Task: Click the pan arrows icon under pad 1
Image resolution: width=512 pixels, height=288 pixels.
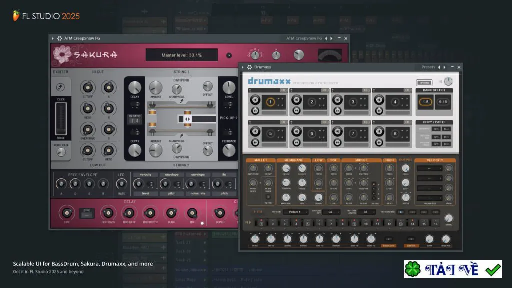Action: tap(255, 111)
